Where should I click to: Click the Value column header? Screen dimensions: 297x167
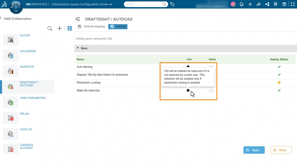(212, 59)
